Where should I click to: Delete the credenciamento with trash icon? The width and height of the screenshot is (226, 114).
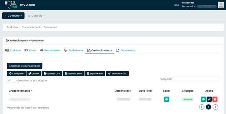tap(215, 99)
